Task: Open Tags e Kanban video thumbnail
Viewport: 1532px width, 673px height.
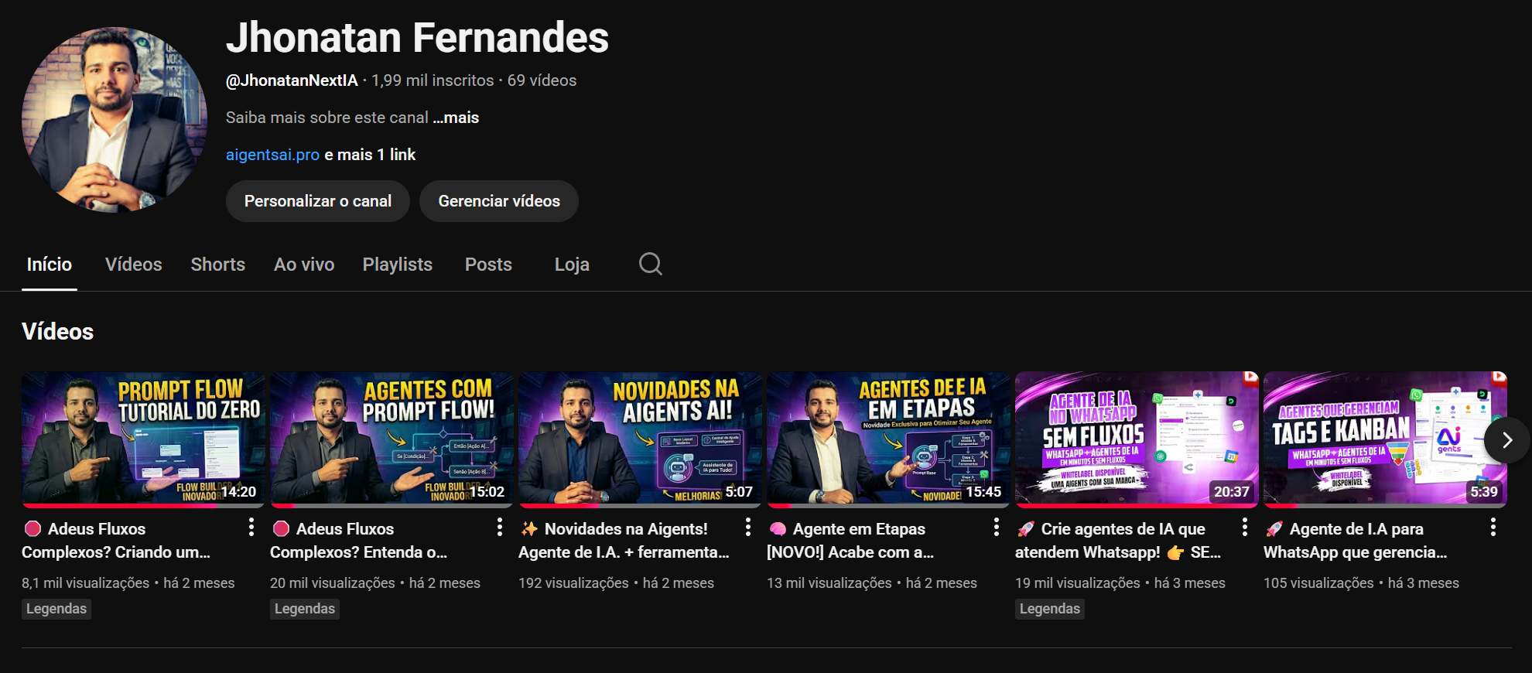Action: point(1385,439)
